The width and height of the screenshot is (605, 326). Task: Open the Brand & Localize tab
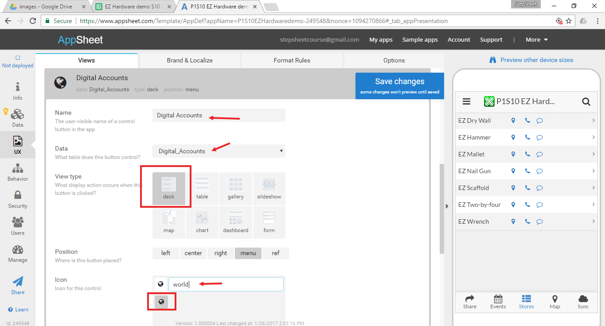pyautogui.click(x=190, y=60)
